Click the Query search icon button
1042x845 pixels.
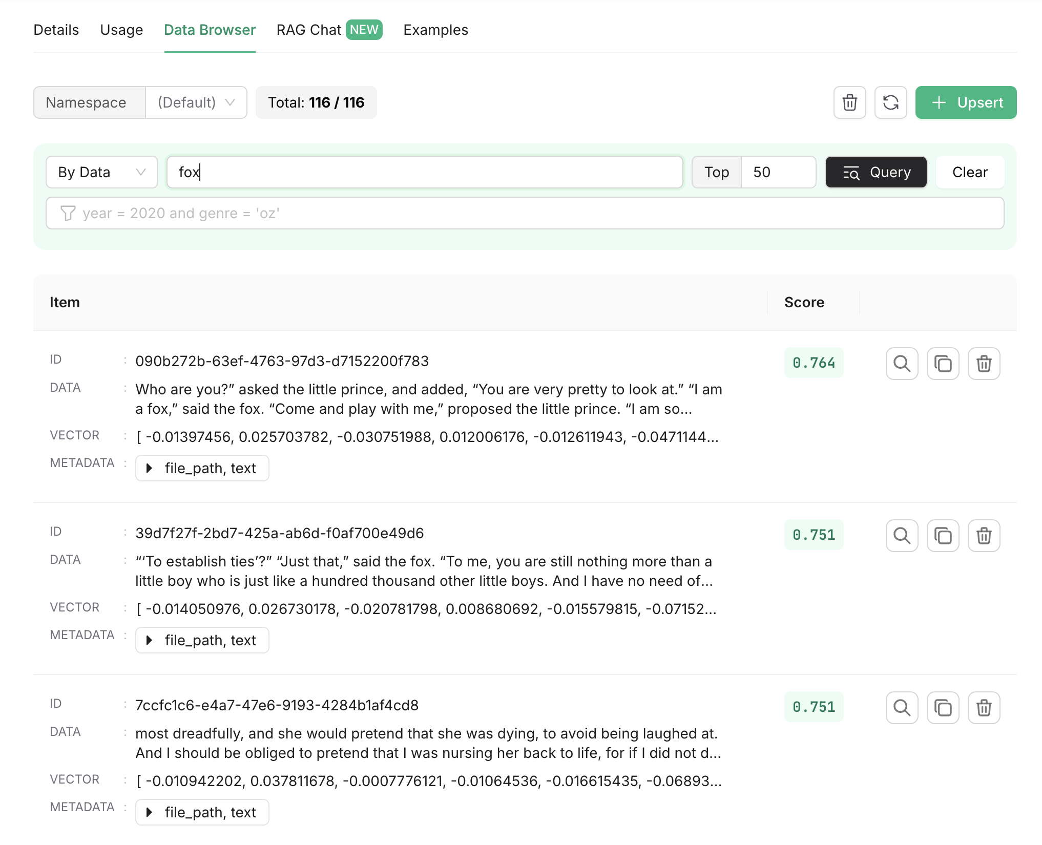[874, 172]
